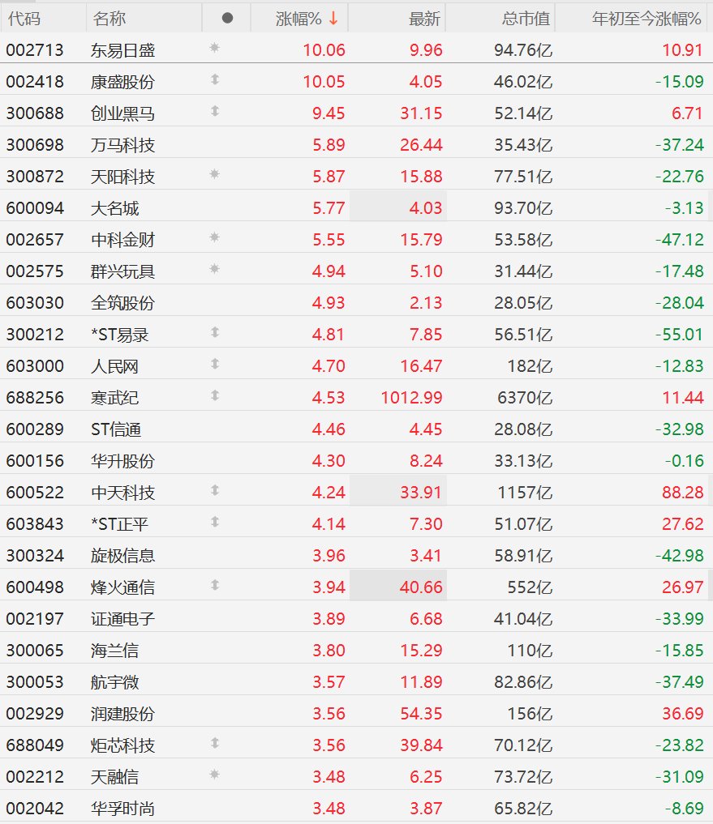Viewport: 713px width, 824px height.
Task: Click the up-down arrow marker for *ST正平
Action: coord(215,522)
